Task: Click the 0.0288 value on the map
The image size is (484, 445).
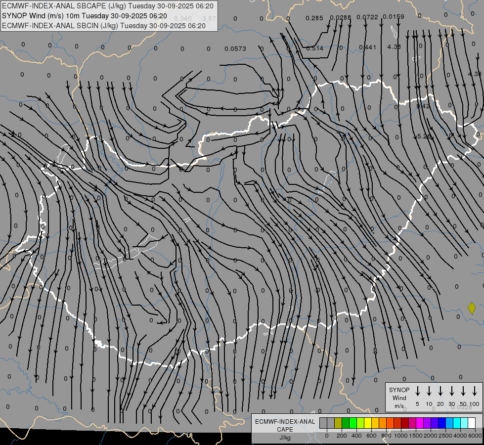Action: [x=341, y=18]
